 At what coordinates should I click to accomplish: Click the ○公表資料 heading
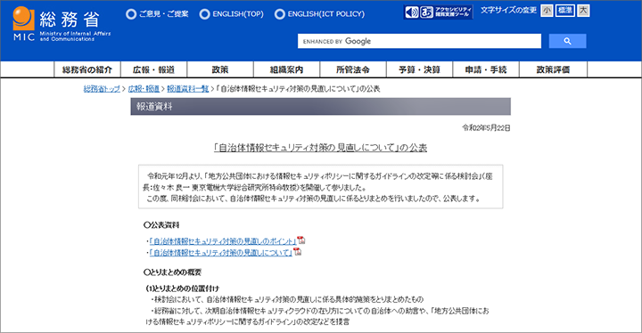click(161, 225)
